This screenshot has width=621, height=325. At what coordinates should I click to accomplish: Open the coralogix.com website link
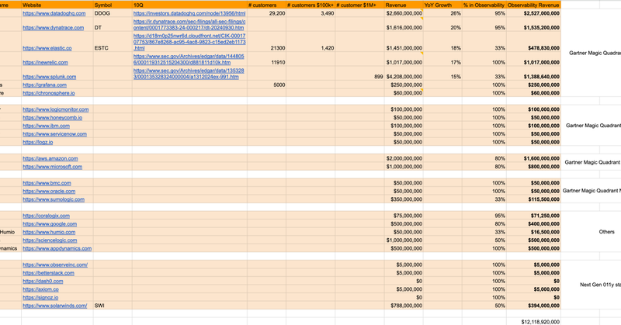(46, 216)
